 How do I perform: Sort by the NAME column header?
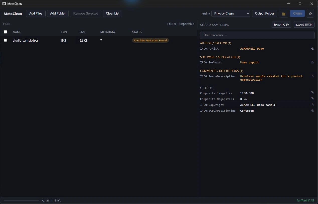17,32
